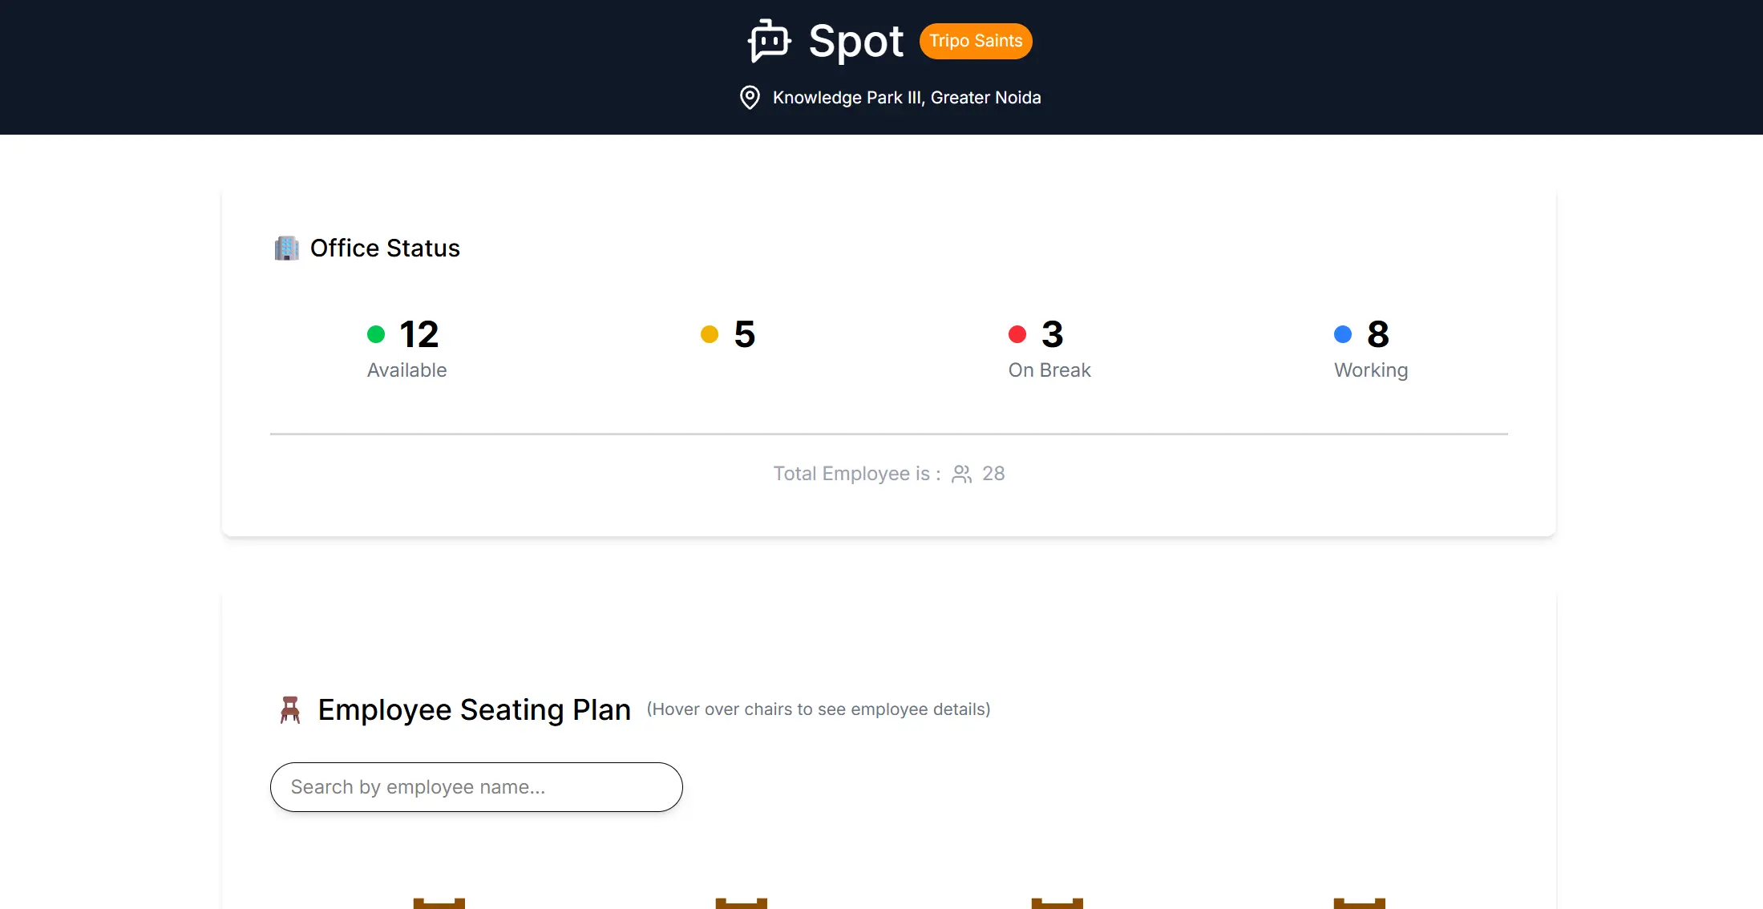Click the blue Working status dot
Viewport: 1763px width, 909px height.
tap(1343, 333)
